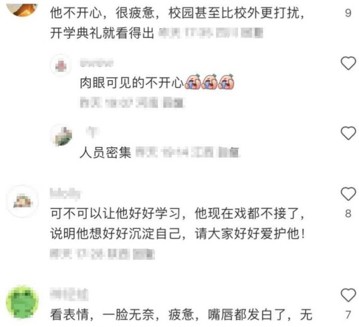
Task: Click the crying emoji stickers
Action: click(x=209, y=82)
